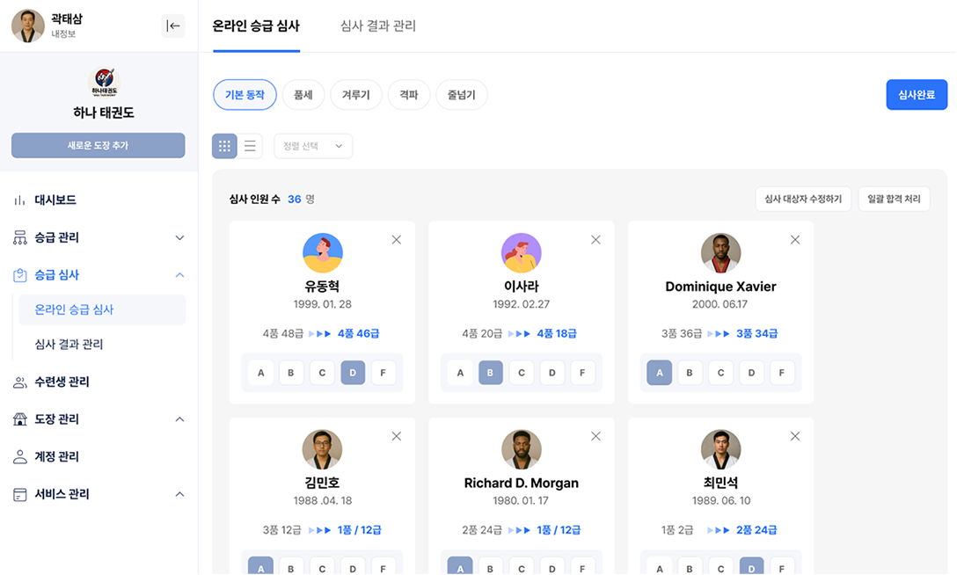The width and height of the screenshot is (957, 575).
Task: Click the 계정 관리 account icon
Action: tap(20, 457)
